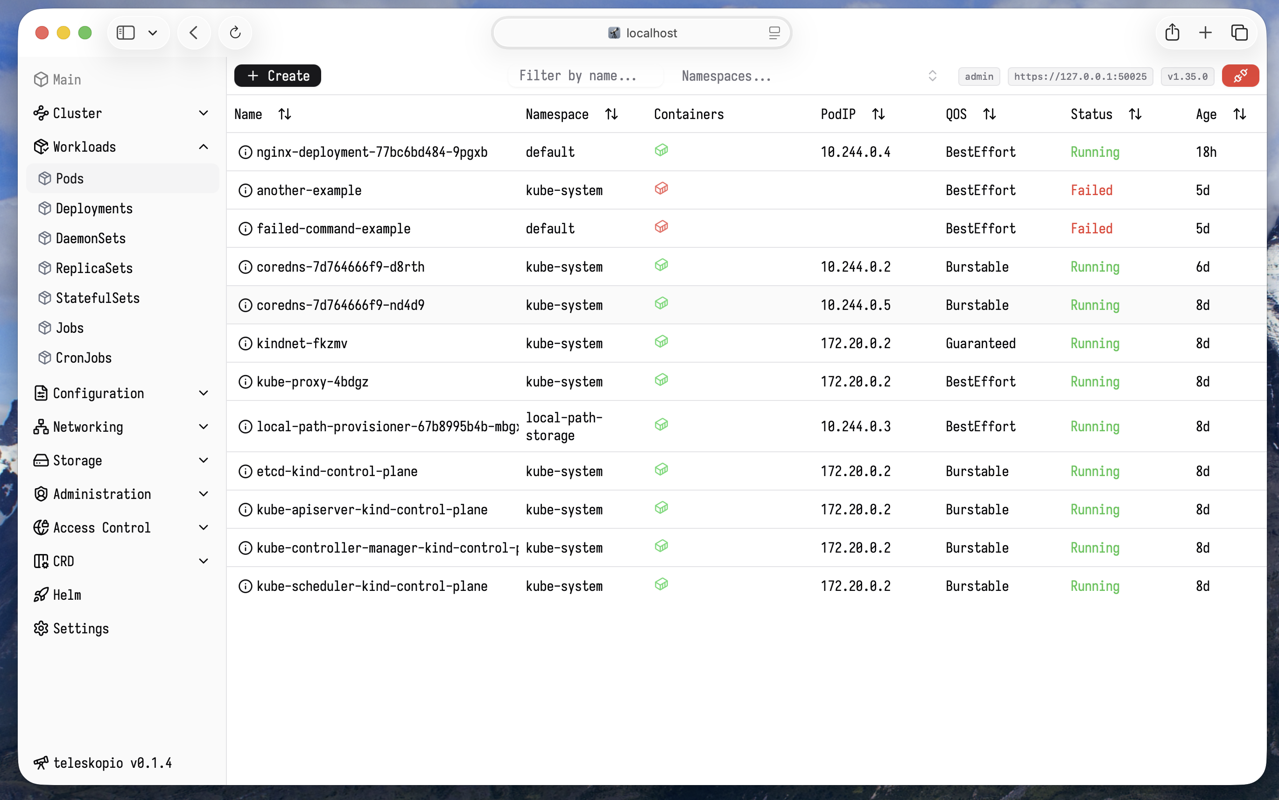The width and height of the screenshot is (1279, 800).
Task: Open the Namespaces selector dropdown
Action: [x=808, y=76]
